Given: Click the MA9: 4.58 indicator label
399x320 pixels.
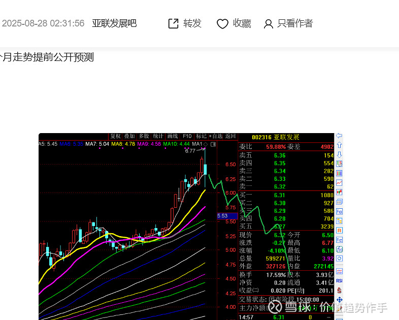Looking at the screenshot, I should tap(149, 144).
